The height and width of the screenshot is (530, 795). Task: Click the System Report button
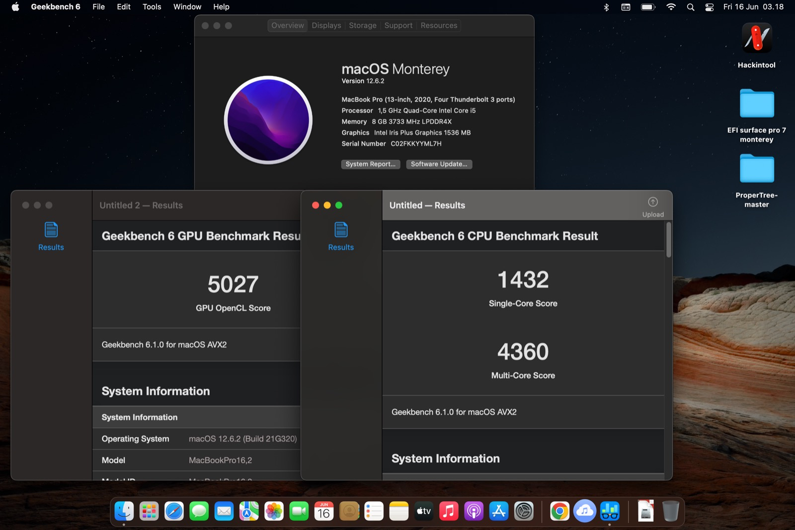coord(370,164)
